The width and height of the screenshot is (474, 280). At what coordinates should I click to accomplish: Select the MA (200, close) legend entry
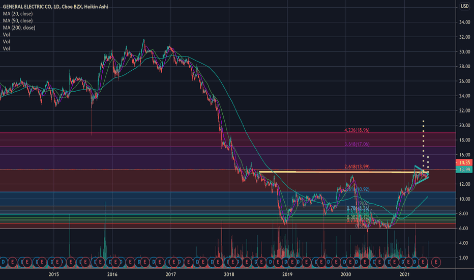tap(19, 27)
